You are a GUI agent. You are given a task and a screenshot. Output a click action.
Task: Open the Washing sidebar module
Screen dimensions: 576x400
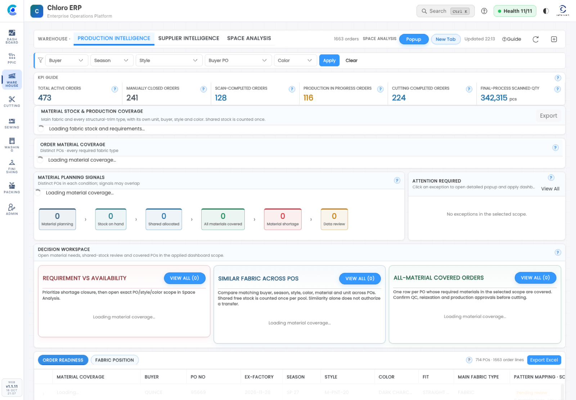12,144
